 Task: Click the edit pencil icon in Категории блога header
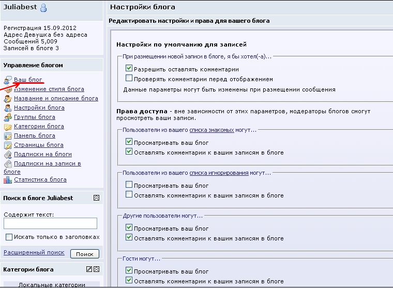(89, 269)
